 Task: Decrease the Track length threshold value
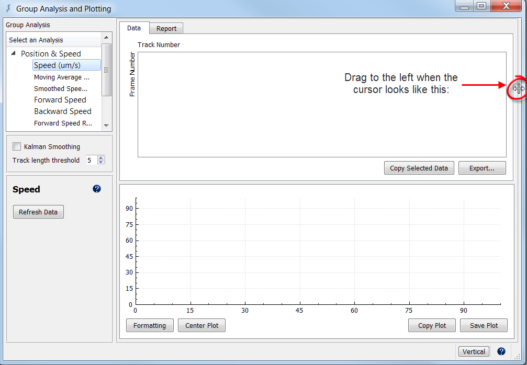(x=101, y=163)
